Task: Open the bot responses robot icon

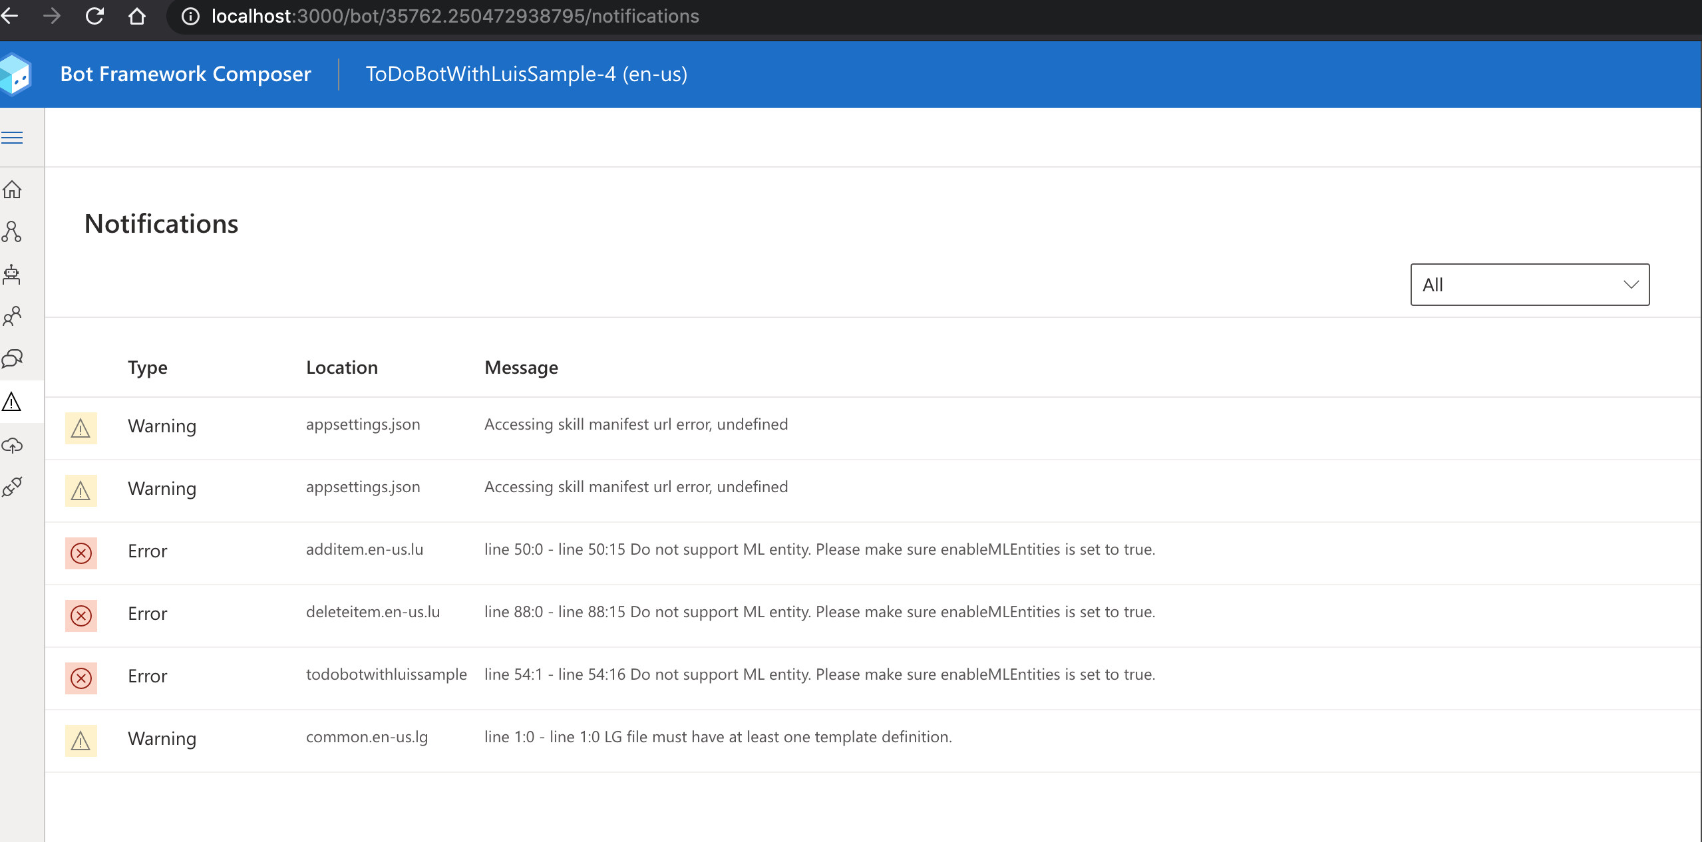Action: [x=12, y=274]
